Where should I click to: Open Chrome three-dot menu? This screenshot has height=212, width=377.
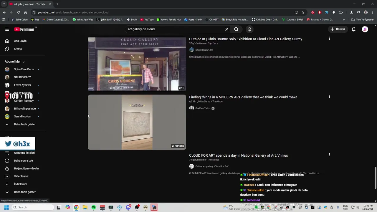click(373, 12)
